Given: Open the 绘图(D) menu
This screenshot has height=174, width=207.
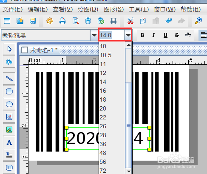Looking at the screenshot, I should 88,9.
